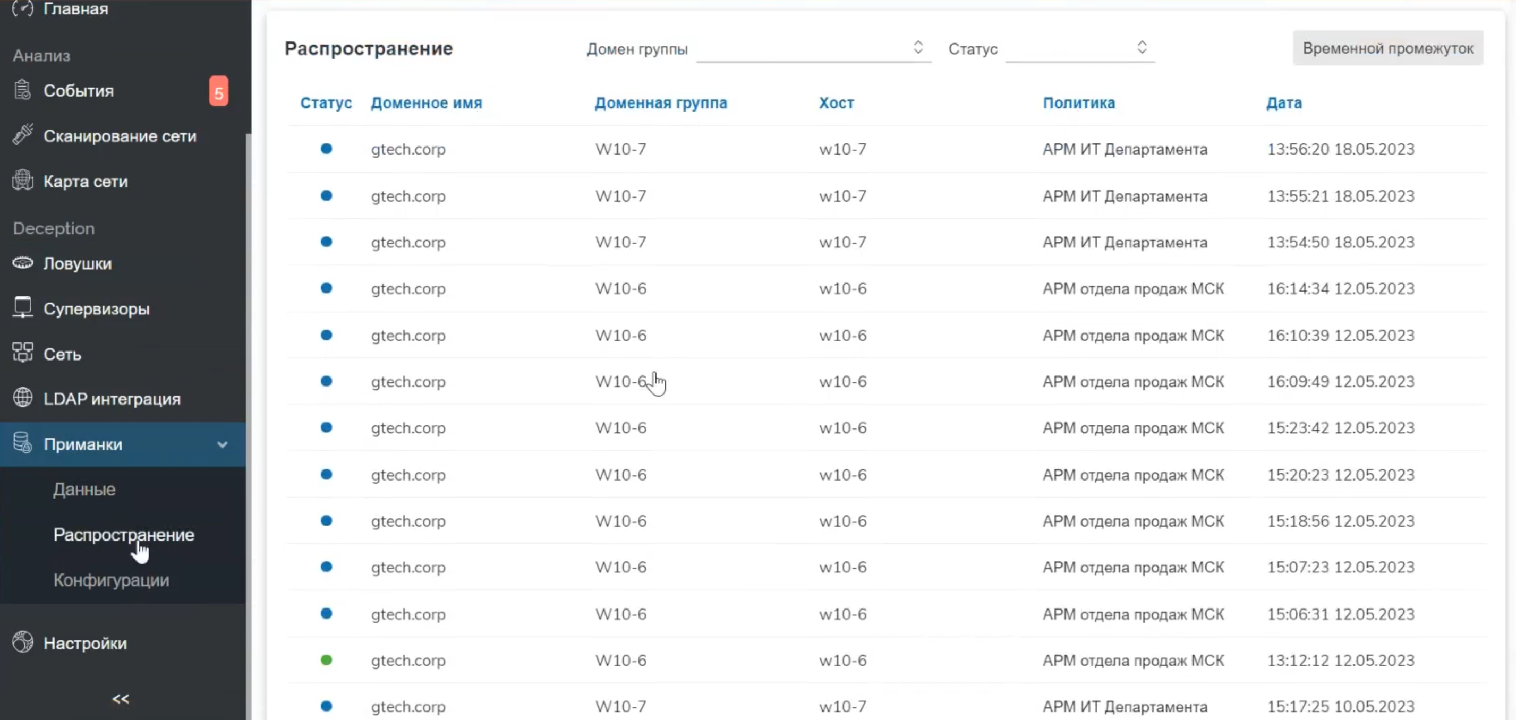Click the Ловушки traps icon
This screenshot has width=1516, height=720.
[22, 262]
